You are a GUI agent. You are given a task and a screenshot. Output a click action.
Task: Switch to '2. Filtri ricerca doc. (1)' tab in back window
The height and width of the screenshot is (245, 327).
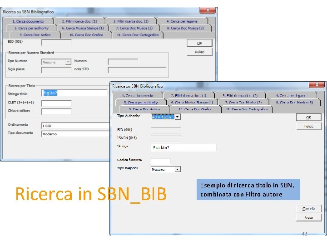79,21
